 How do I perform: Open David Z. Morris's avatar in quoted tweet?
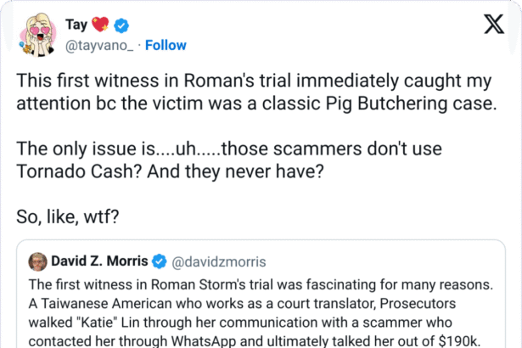37,260
